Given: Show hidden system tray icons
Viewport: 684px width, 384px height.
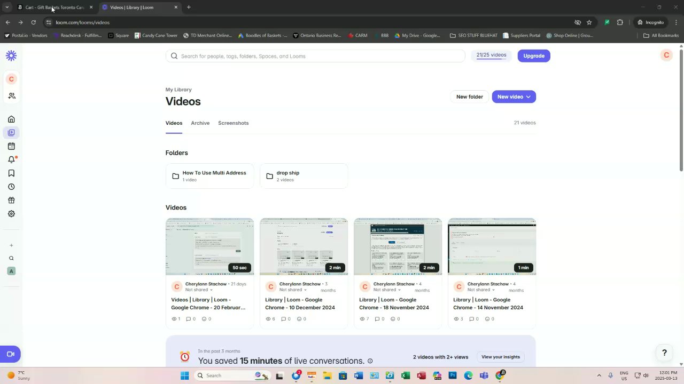Looking at the screenshot, I should [599, 375].
